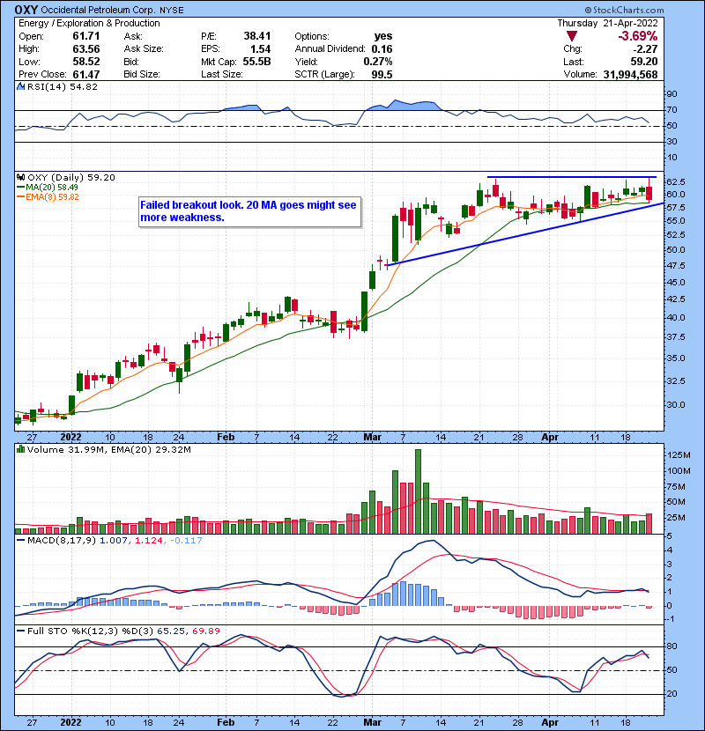
Task: Click the NYSE exchange label
Action: (172, 11)
